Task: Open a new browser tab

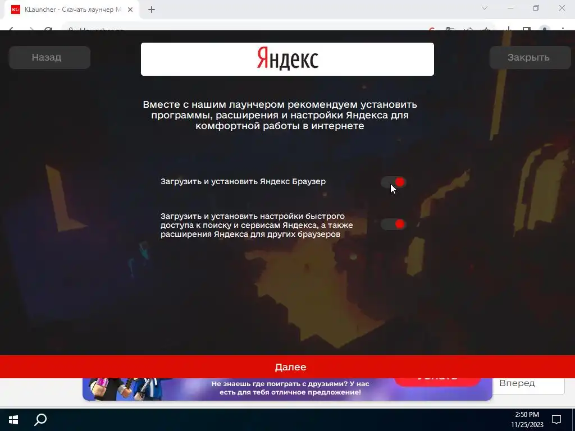Action: (x=152, y=10)
